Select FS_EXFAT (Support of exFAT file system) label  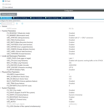(x=21, y=93)
